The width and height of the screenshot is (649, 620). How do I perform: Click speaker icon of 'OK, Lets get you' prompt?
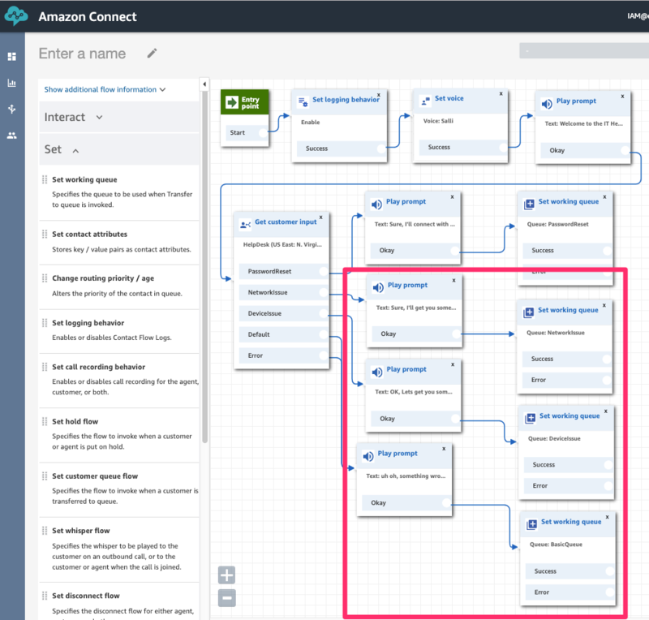pyautogui.click(x=376, y=372)
